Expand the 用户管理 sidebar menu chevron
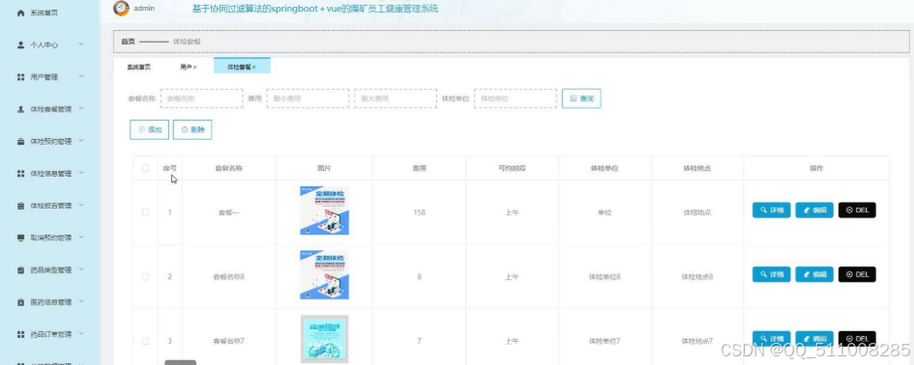The image size is (914, 365). 81,76
